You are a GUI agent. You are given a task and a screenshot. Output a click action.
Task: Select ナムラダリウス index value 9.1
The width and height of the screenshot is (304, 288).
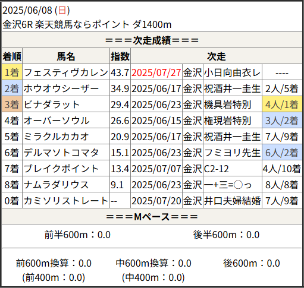click(x=117, y=185)
